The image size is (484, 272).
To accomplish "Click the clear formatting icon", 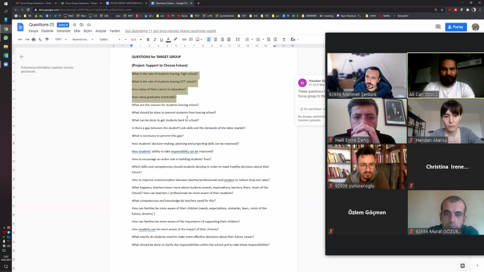I will [284, 40].
